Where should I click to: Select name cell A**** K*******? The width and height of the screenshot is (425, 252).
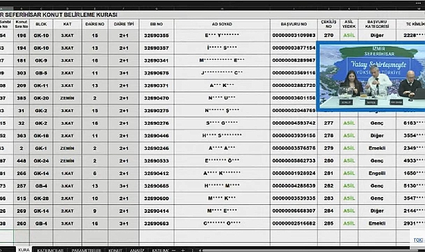[221, 174]
